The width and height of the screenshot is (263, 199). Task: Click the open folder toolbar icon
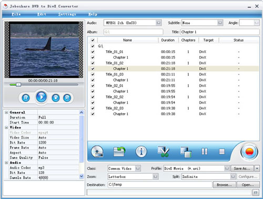click(119, 151)
